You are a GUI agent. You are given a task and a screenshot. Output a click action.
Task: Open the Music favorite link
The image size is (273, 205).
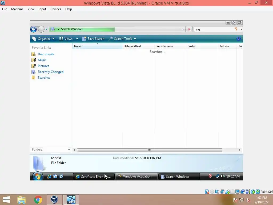[42, 60]
